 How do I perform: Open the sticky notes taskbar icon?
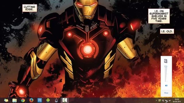pyautogui.click(x=6, y=100)
